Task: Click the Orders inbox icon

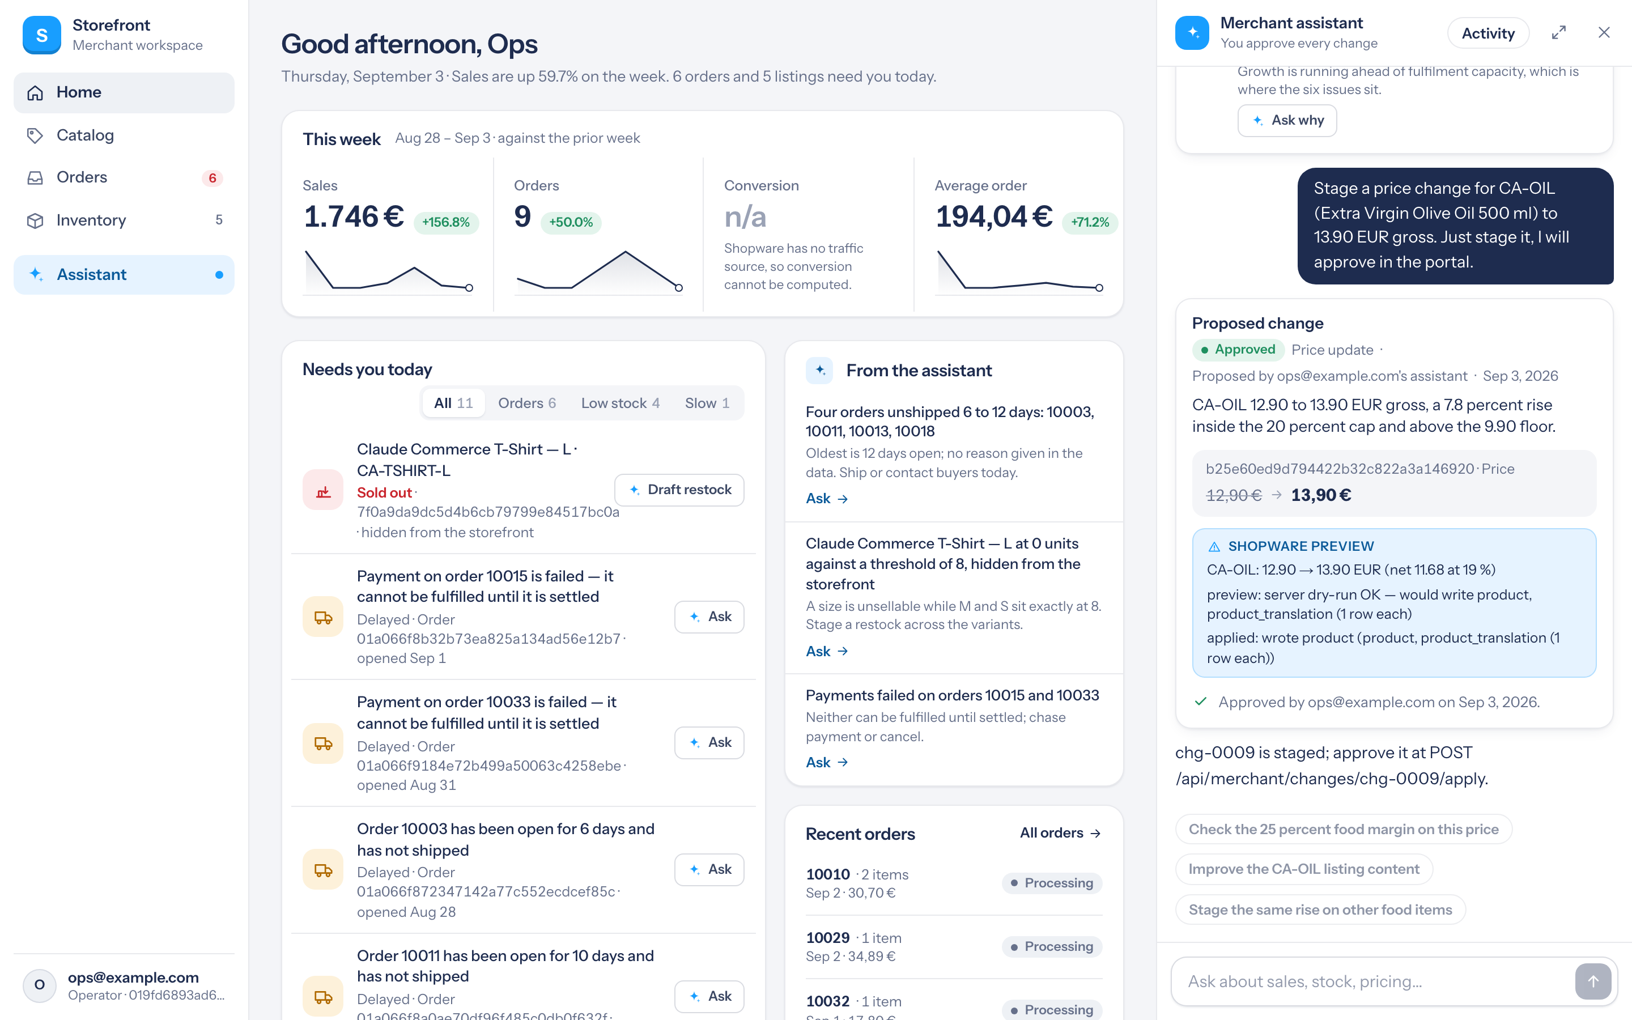Action: coord(35,177)
